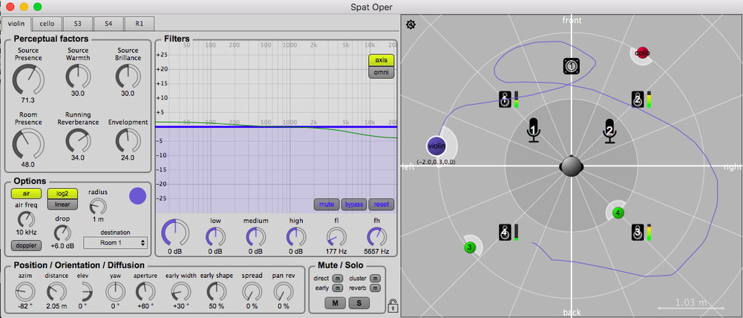Switch to the cello tab
The width and height of the screenshot is (743, 318).
tap(47, 23)
